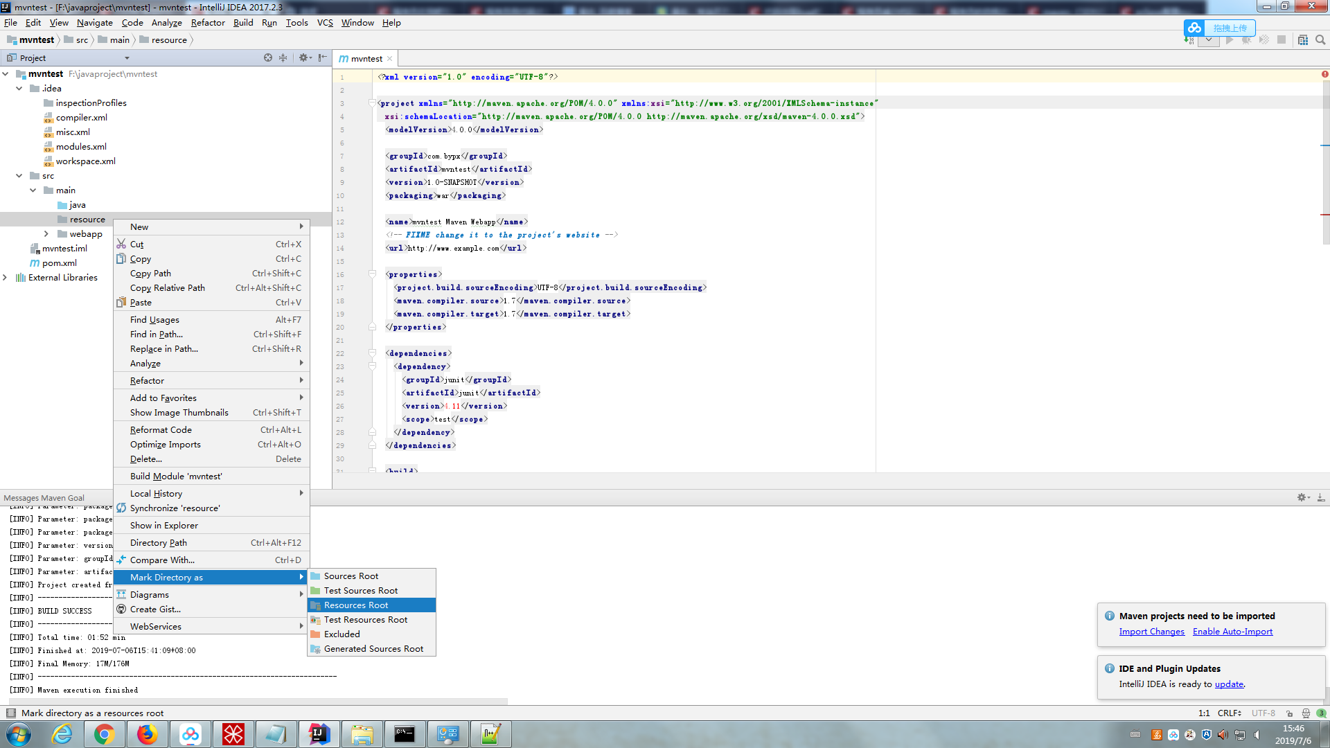Viewport: 1330px width, 748px height.
Task: Select pom.xml in the project tree
Action: [60, 263]
